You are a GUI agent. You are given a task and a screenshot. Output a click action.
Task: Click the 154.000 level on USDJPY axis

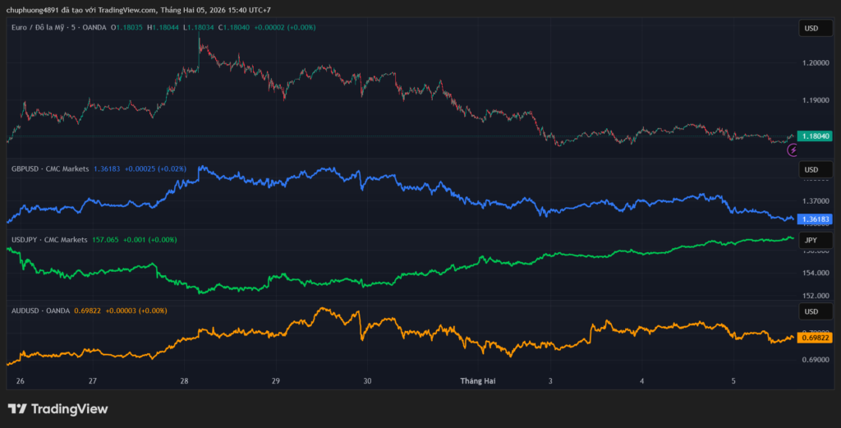pos(816,274)
